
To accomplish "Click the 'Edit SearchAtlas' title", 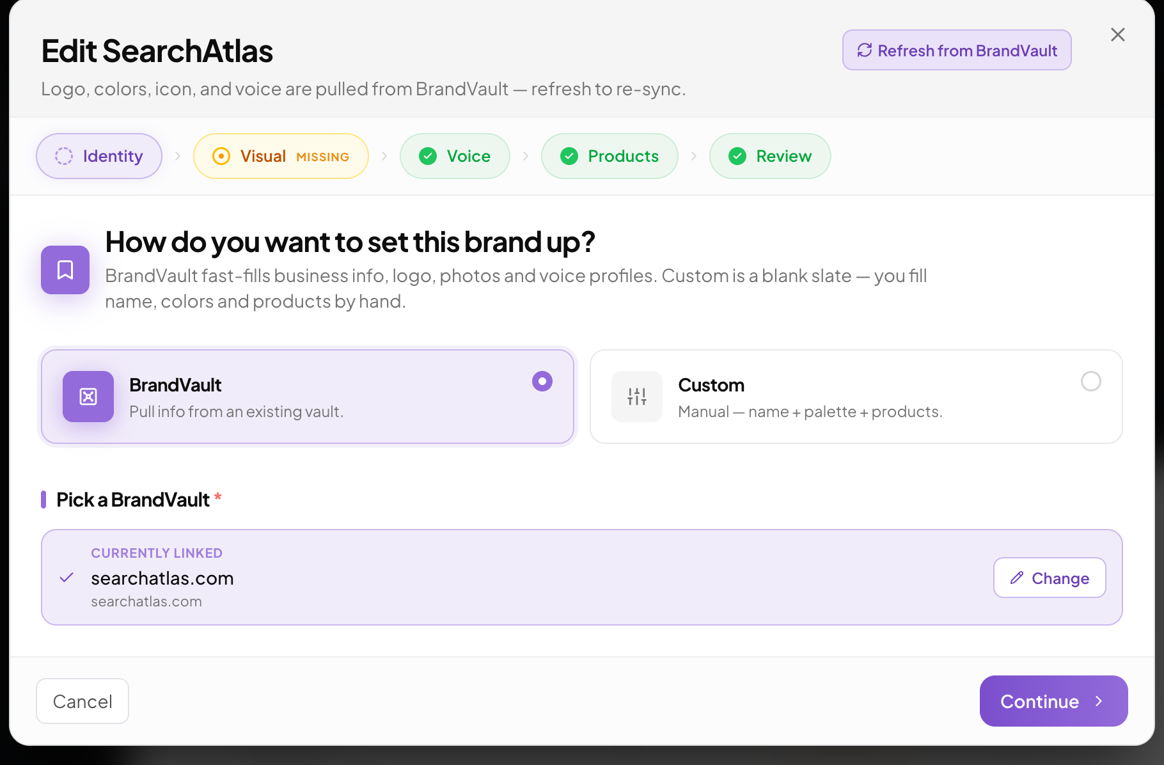I will (157, 51).
